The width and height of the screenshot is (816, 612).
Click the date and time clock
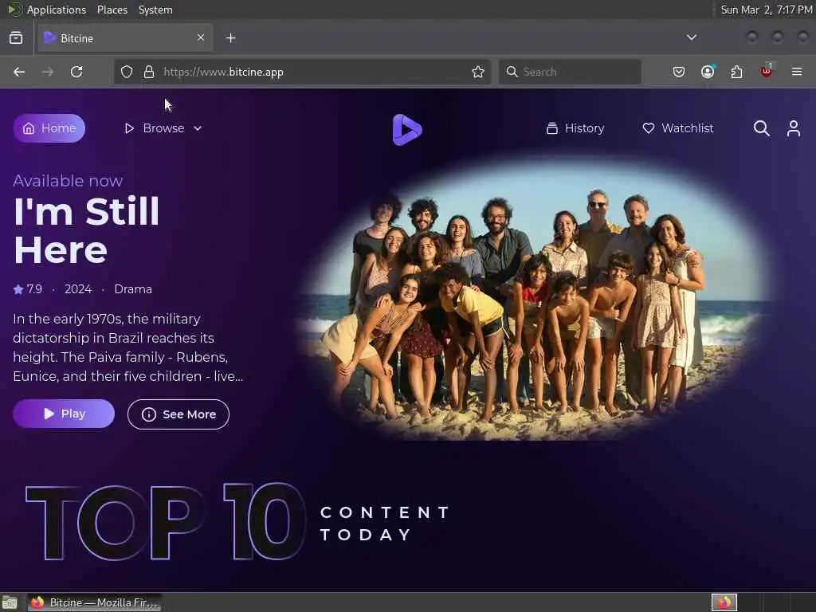point(766,10)
